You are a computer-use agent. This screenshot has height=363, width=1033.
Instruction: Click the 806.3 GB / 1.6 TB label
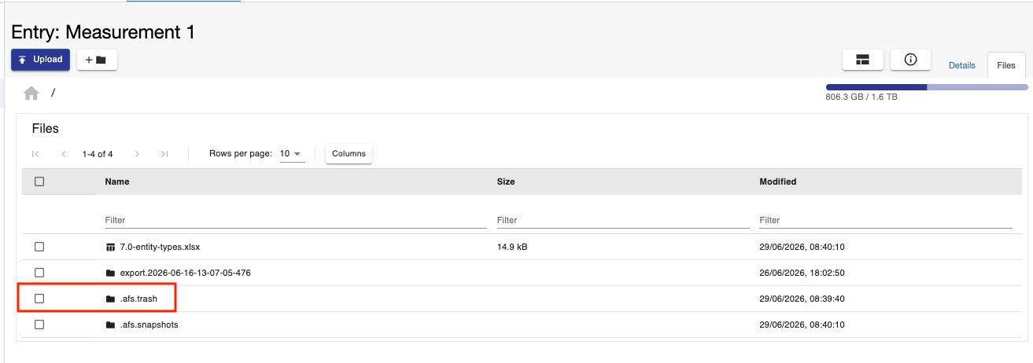861,97
